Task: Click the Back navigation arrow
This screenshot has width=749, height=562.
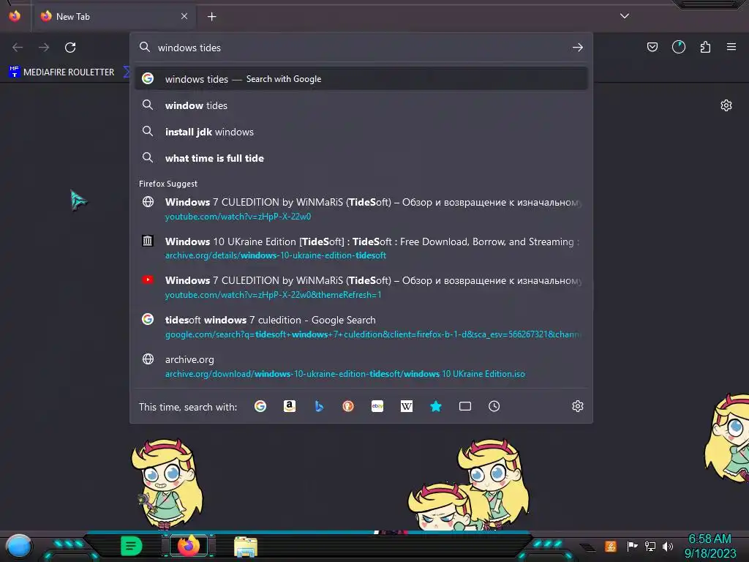Action: click(18, 48)
